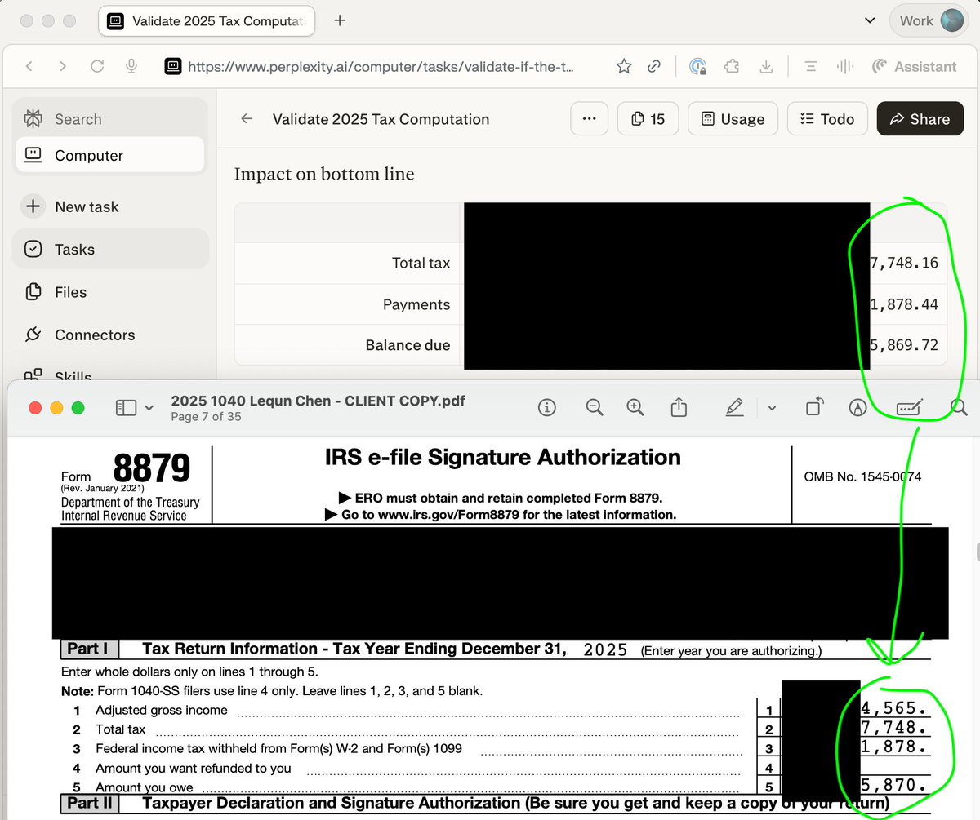Select the highlight pen tool in Preview

coord(734,407)
